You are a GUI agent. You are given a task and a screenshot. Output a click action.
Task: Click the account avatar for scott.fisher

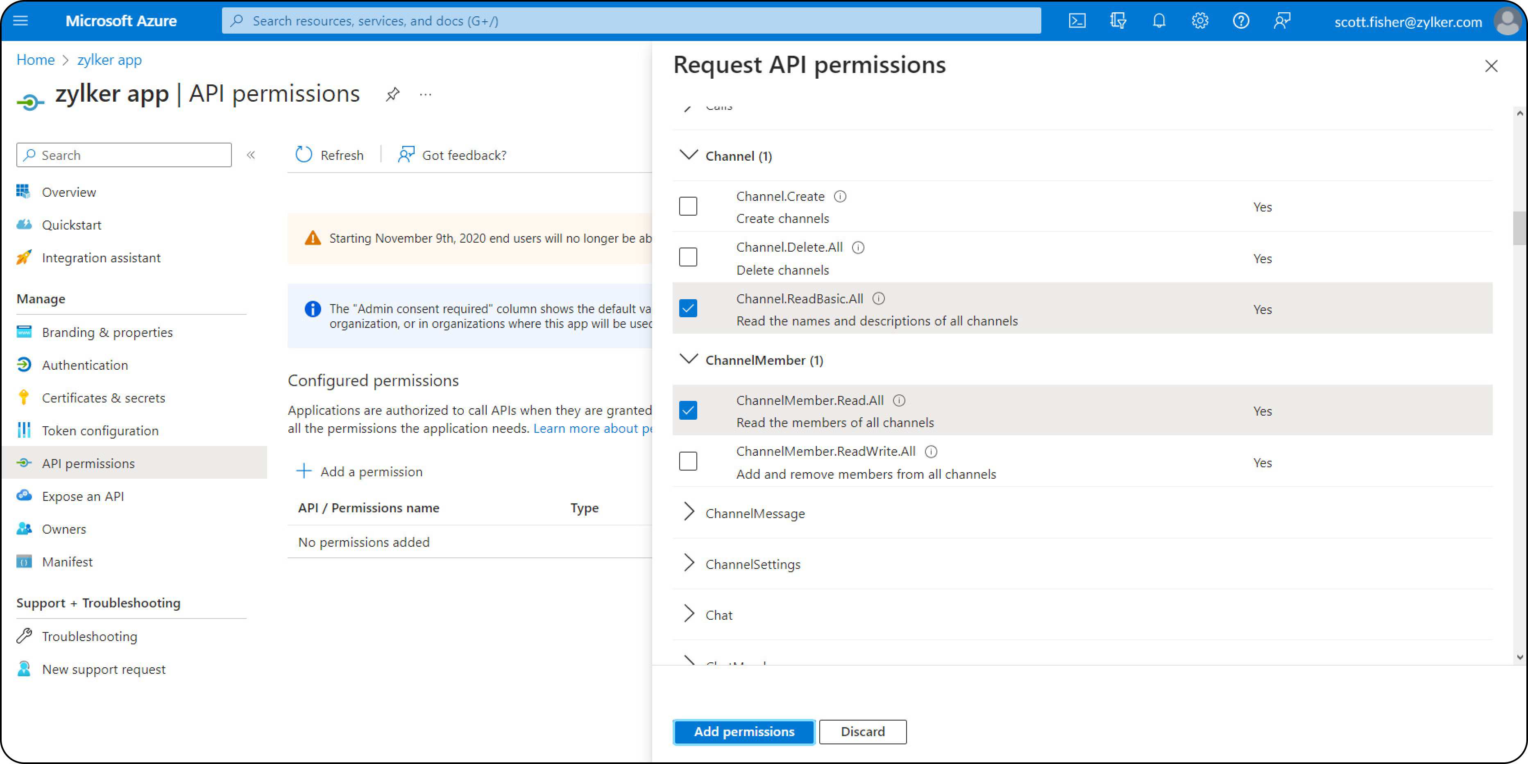[1507, 21]
